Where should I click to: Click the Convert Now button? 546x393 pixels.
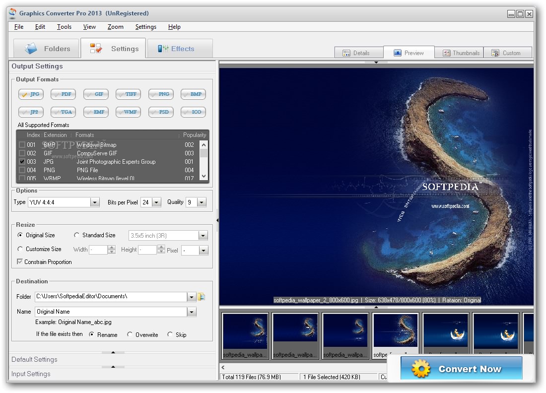point(462,368)
